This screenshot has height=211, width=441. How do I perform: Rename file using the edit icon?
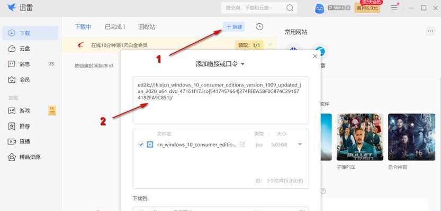pos(242,145)
